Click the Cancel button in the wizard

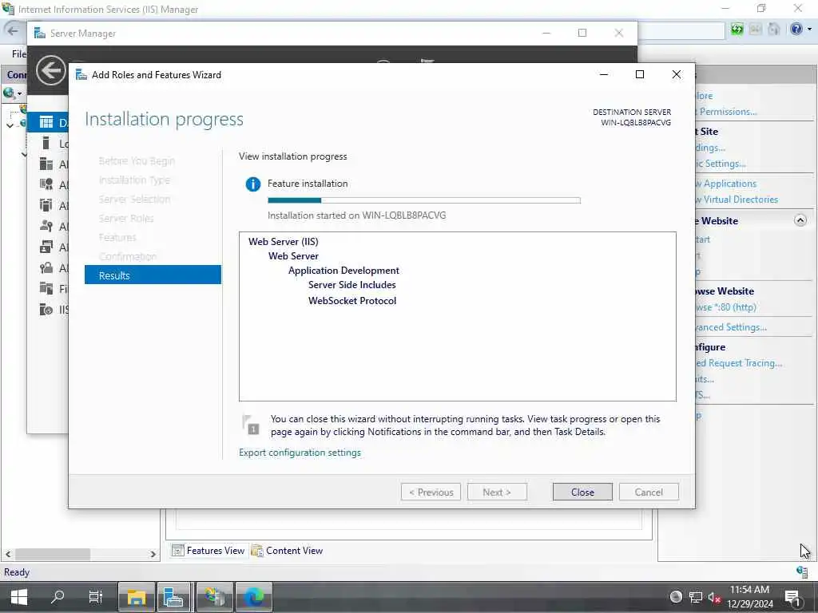pyautogui.click(x=649, y=492)
